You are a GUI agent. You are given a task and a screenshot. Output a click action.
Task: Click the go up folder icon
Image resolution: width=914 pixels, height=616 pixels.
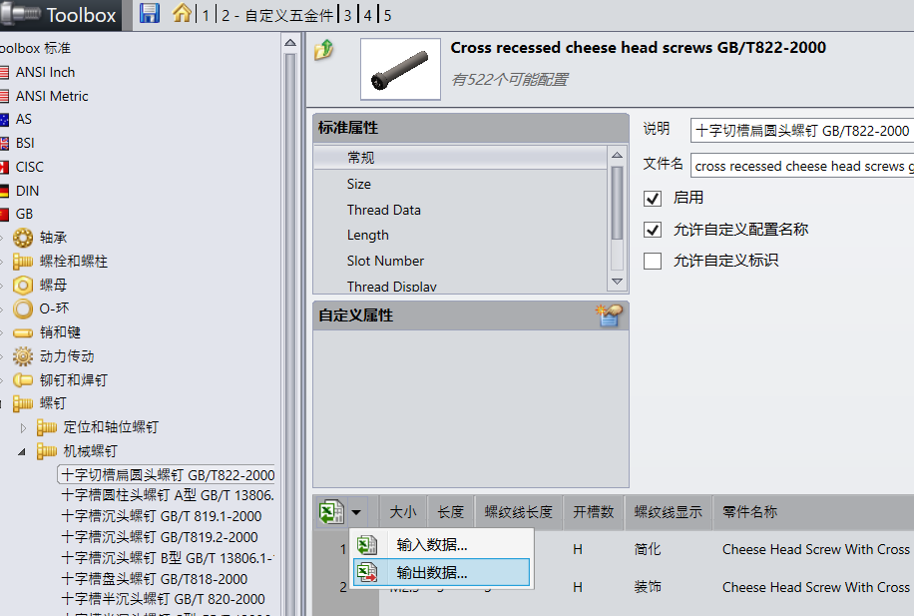324,50
